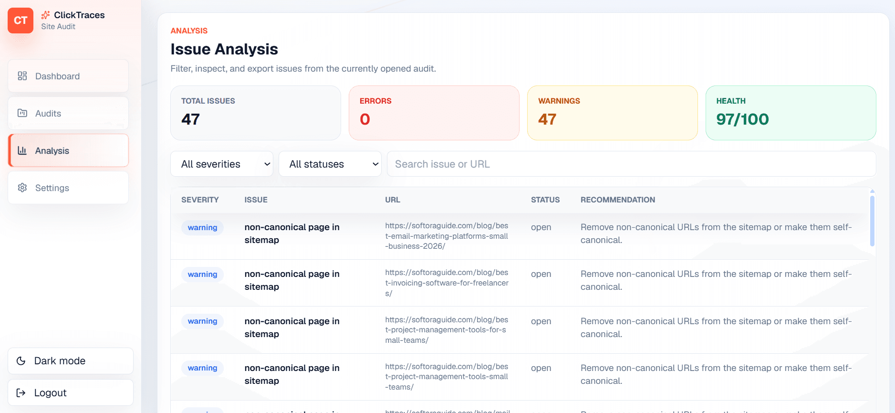Open the All severities dropdown
This screenshot has height=413, width=895.
point(222,164)
